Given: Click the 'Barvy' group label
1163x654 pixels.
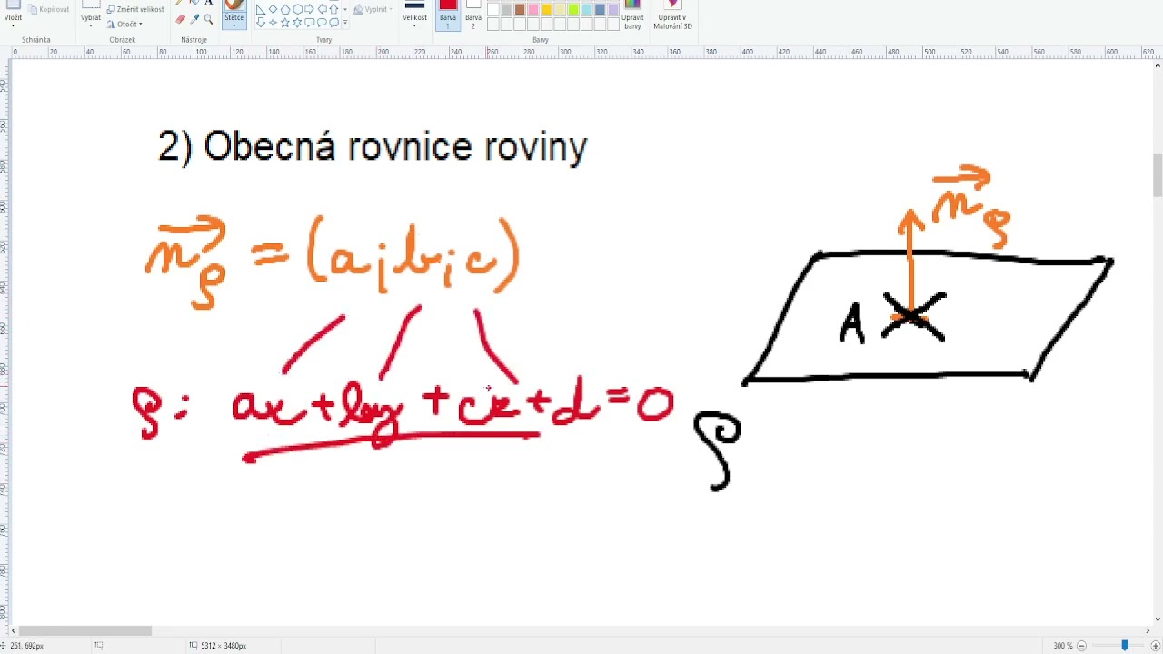Looking at the screenshot, I should tap(541, 40).
